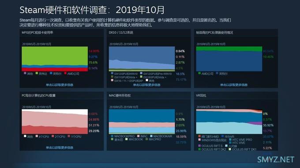300x168 pixels.
Task: Click the green NVIDIA legend swatch
Action: (x=37, y=73)
